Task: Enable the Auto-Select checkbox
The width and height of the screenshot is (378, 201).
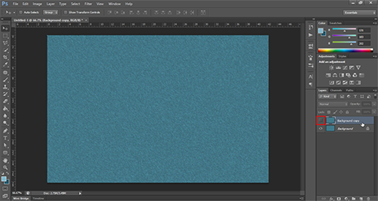Action: click(21, 13)
